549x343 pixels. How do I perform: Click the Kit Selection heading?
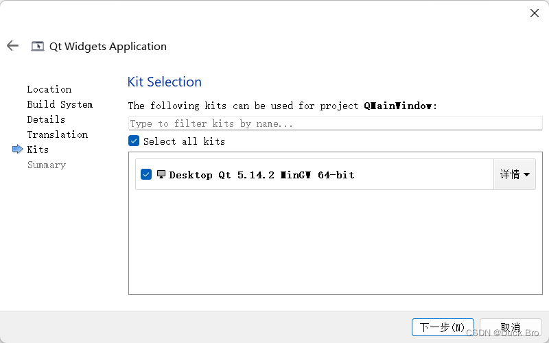(x=165, y=82)
